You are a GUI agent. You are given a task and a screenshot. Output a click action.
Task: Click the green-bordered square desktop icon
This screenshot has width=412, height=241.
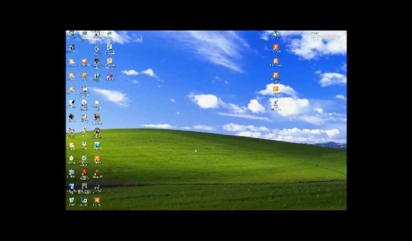click(x=109, y=47)
